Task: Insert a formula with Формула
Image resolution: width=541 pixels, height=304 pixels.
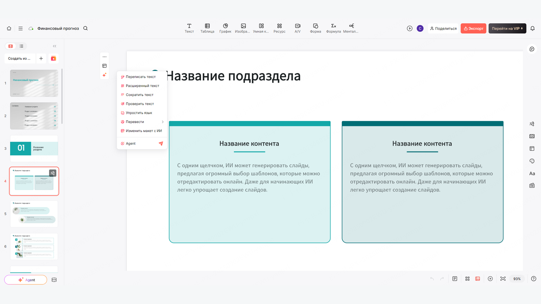Action: tap(333, 28)
